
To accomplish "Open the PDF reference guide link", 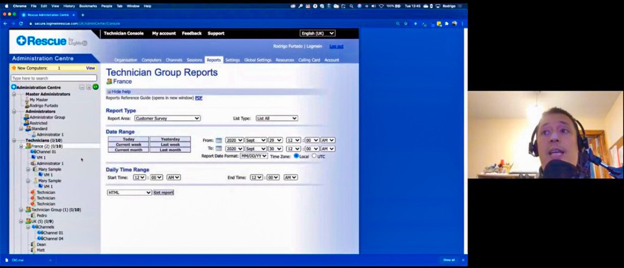I will [199, 98].
